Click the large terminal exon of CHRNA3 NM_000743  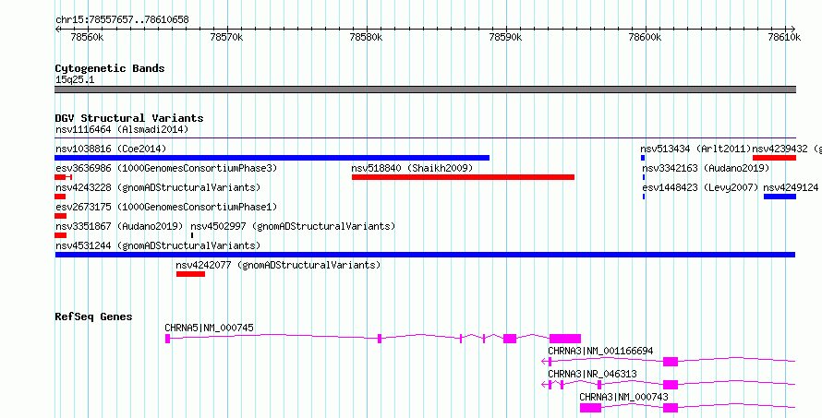[590, 408]
